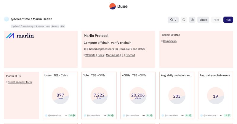Click the 1d freshness badge on Jobs card

111,115
